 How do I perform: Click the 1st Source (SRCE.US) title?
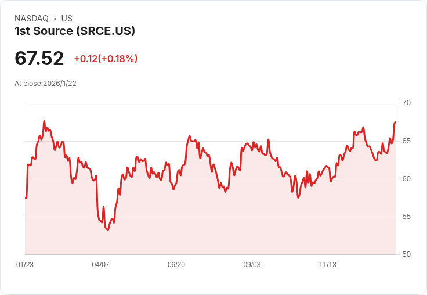pyautogui.click(x=75, y=31)
